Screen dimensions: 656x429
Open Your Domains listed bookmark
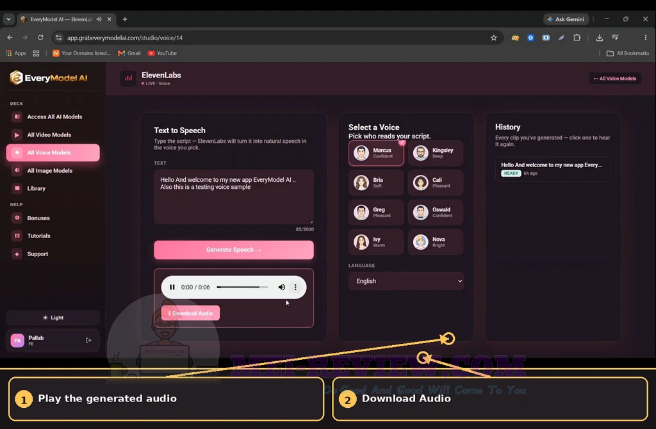point(81,53)
